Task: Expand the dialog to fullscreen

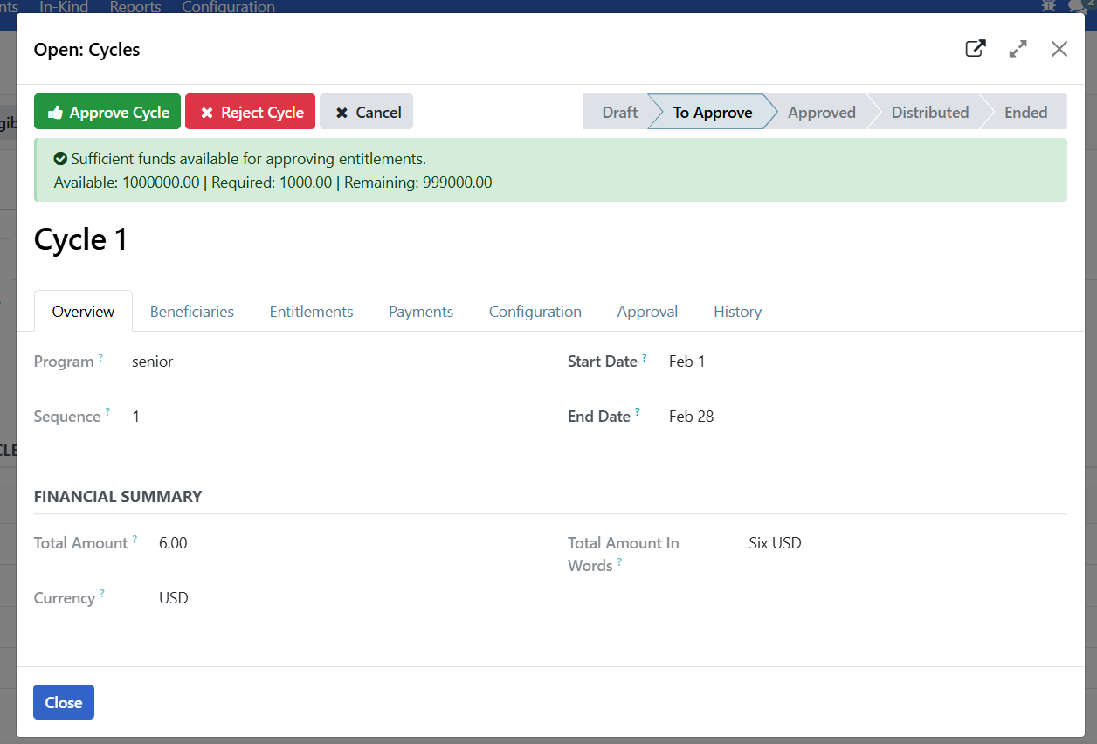Action: tap(1018, 49)
